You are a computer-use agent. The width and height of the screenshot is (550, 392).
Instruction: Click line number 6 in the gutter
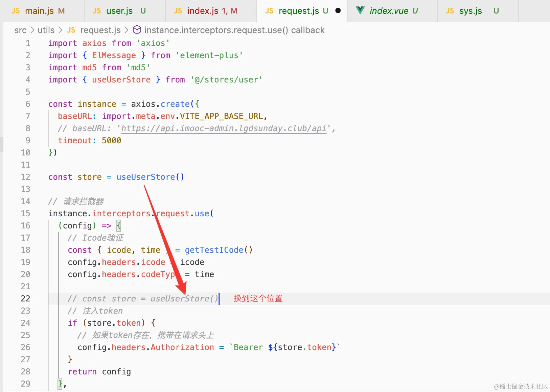coord(28,104)
